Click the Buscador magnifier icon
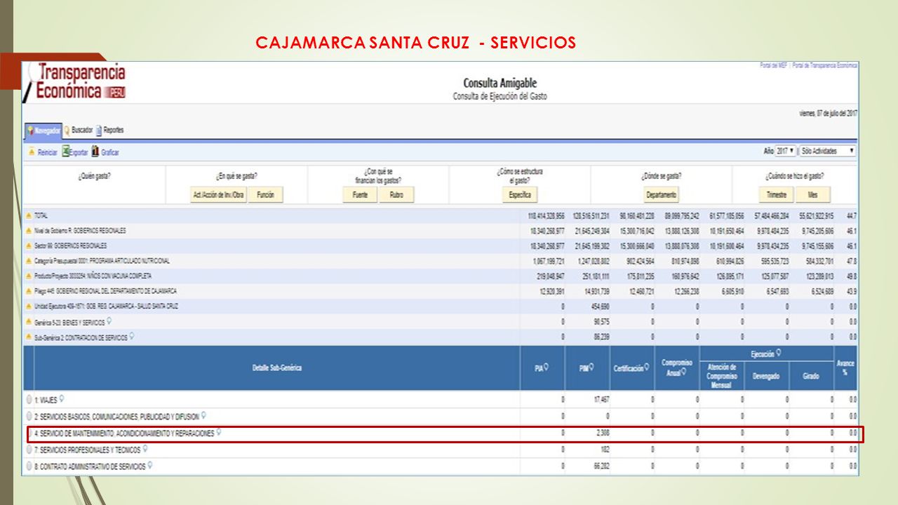 [67, 130]
